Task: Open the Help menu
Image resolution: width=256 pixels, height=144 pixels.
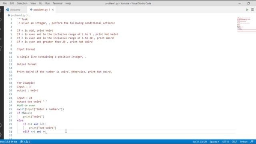Action: pyautogui.click(x=68, y=3)
